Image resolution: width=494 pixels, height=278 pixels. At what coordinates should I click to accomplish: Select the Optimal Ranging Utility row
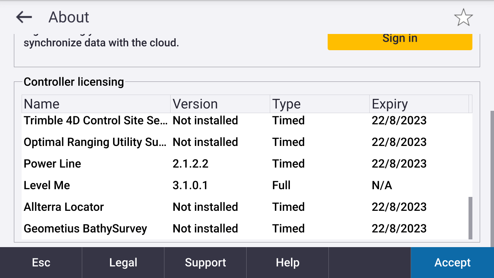click(245, 142)
